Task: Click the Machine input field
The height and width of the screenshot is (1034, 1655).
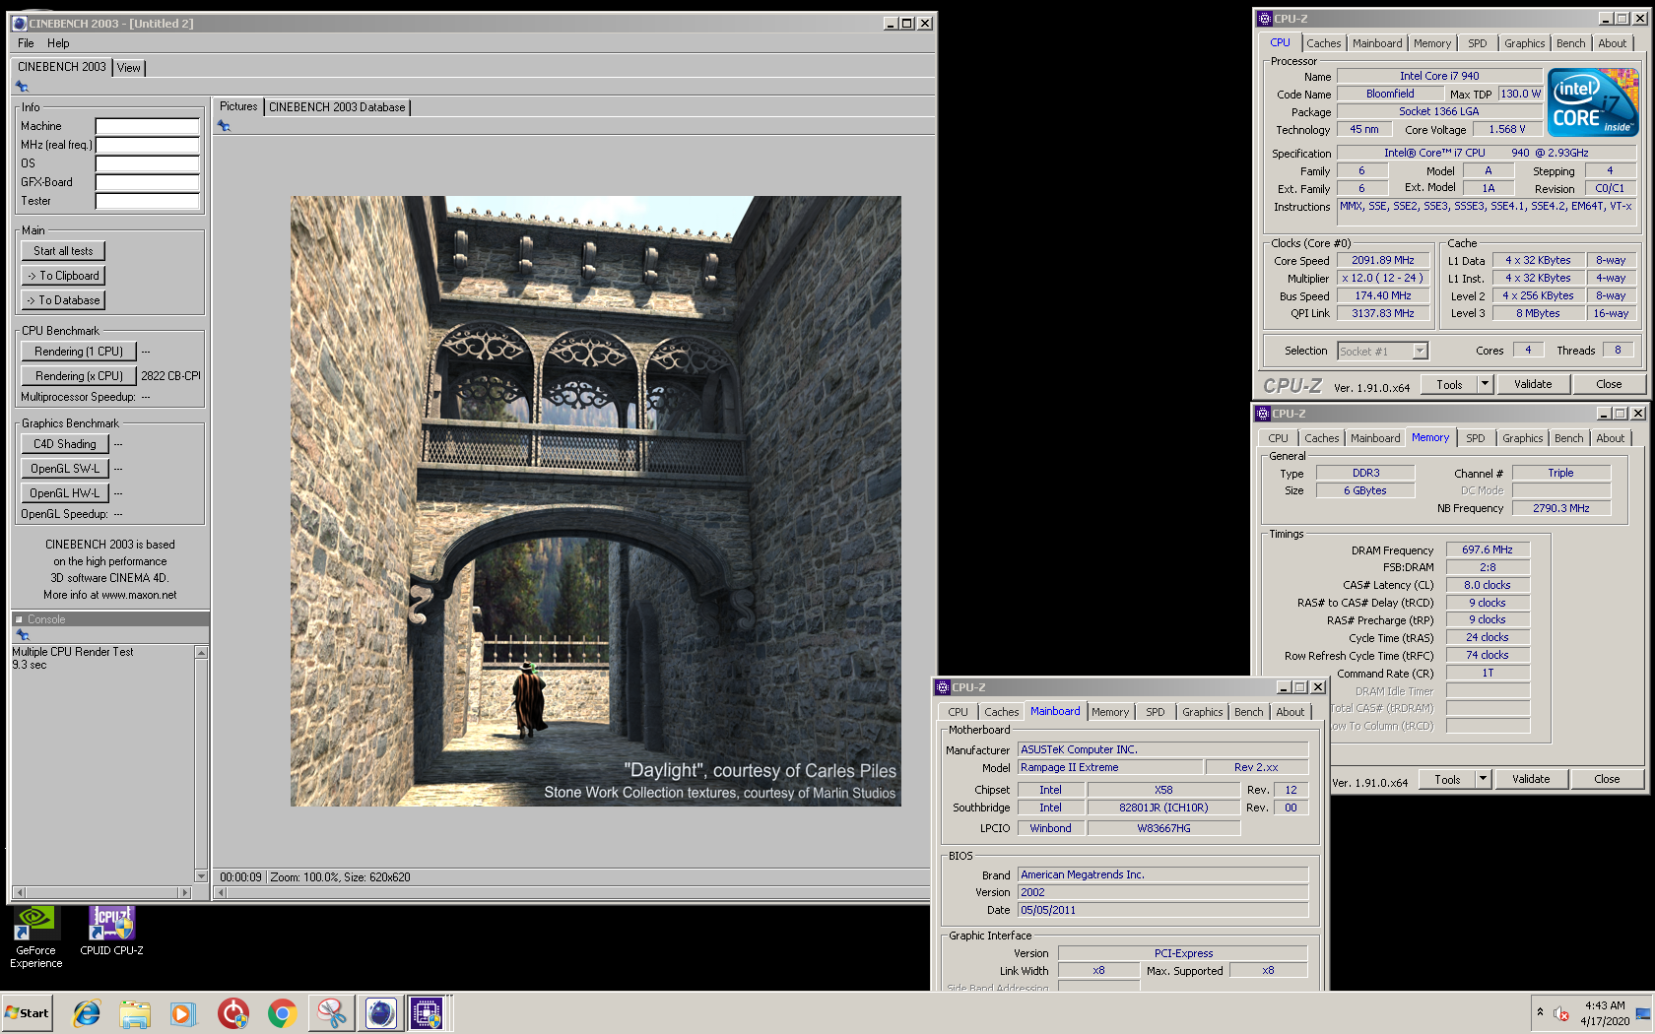Action: 148,126
